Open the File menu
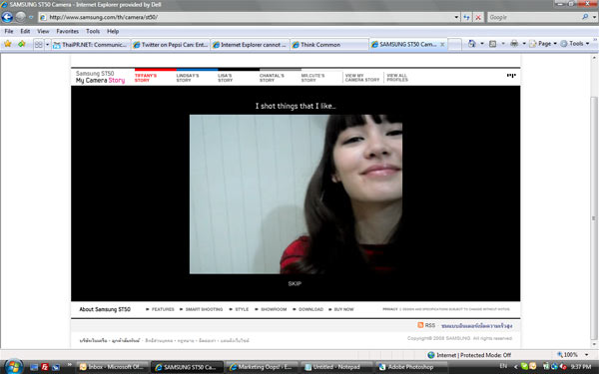The image size is (599, 374). click(x=8, y=31)
